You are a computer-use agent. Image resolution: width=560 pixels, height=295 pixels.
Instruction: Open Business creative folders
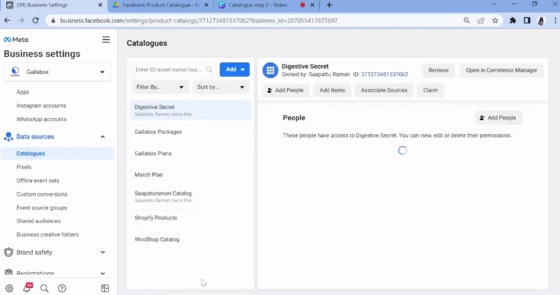[47, 235]
